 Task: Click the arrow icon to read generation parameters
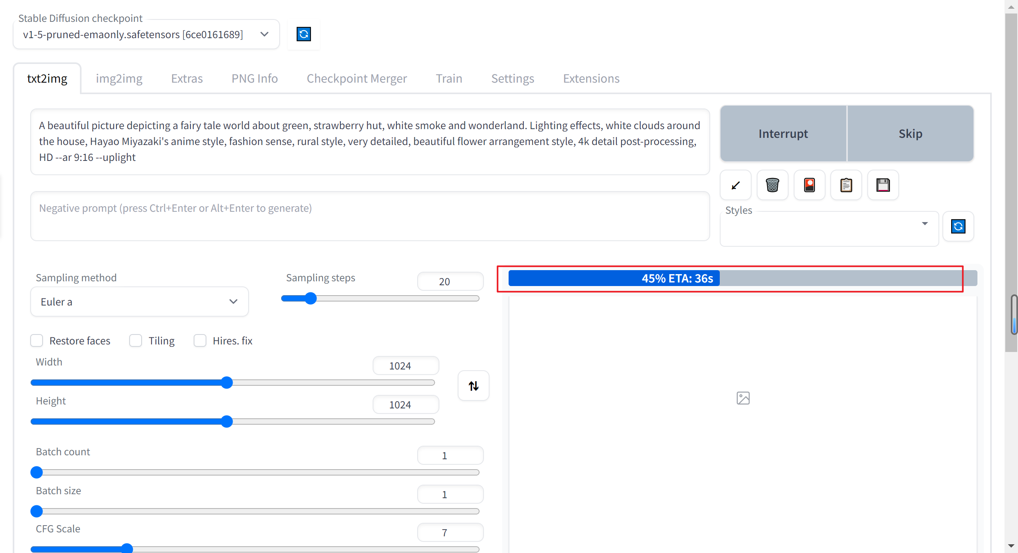click(736, 185)
